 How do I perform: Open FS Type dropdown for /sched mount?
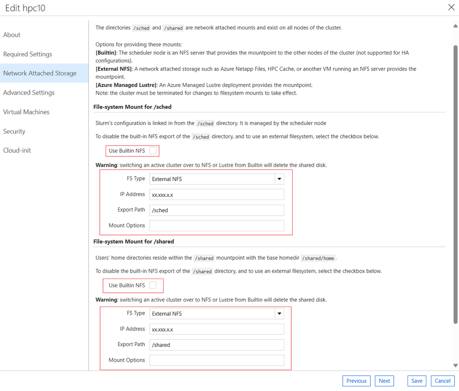click(x=216, y=179)
